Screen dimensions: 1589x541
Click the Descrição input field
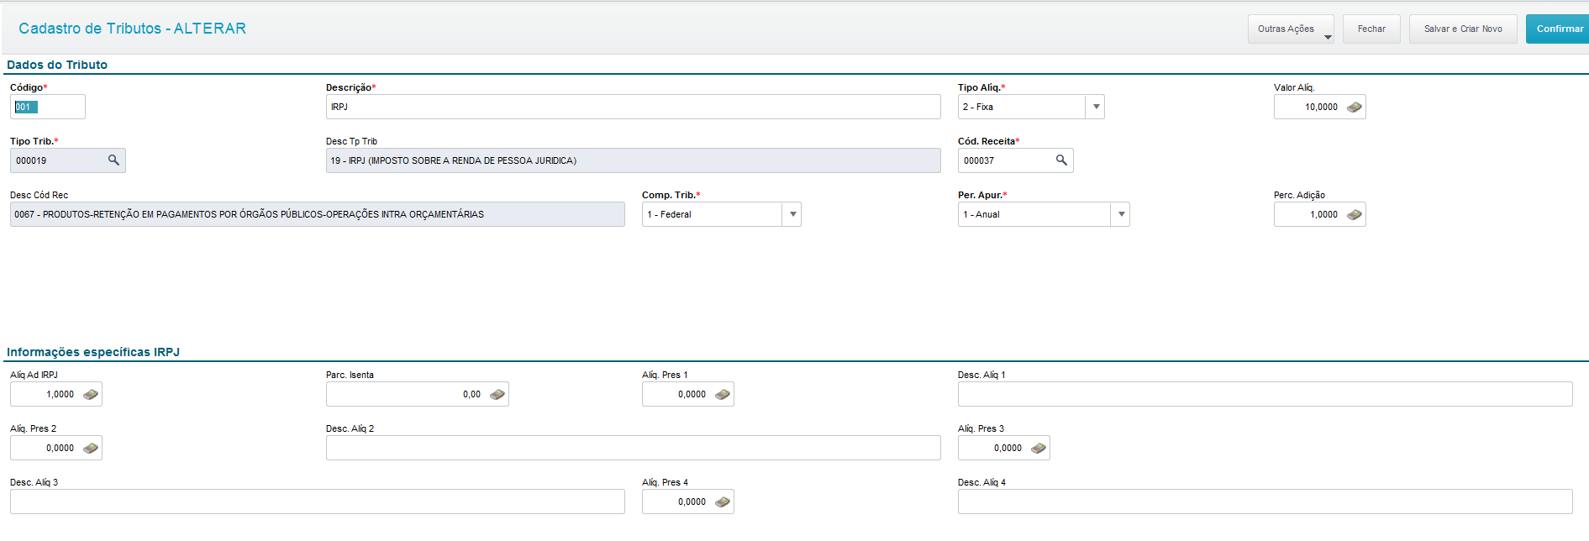pos(633,108)
